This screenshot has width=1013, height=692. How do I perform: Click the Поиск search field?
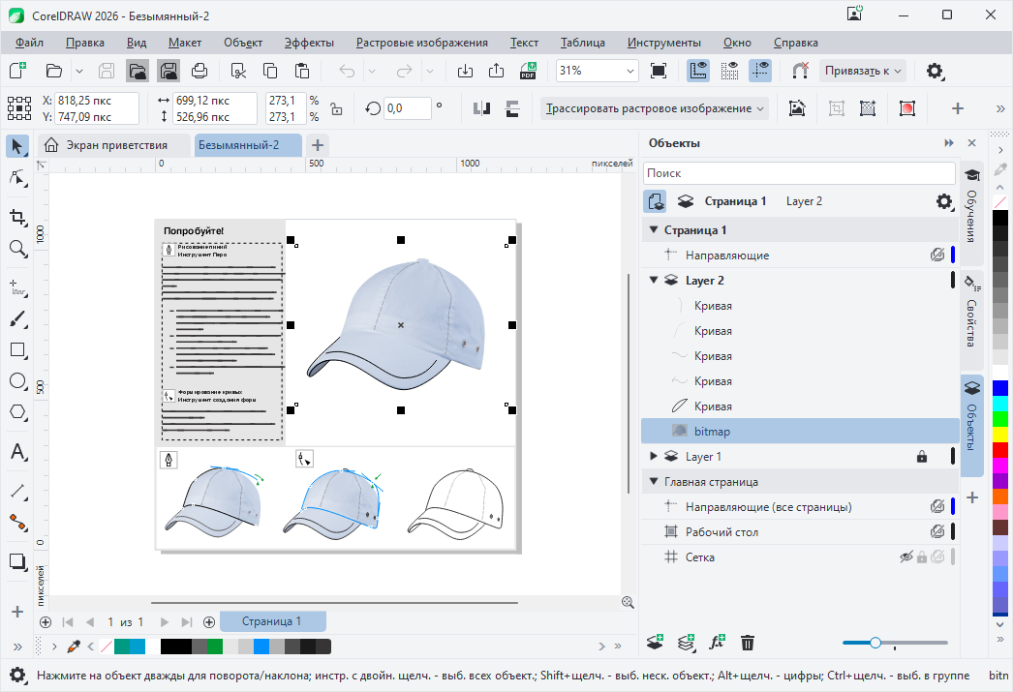[799, 173]
